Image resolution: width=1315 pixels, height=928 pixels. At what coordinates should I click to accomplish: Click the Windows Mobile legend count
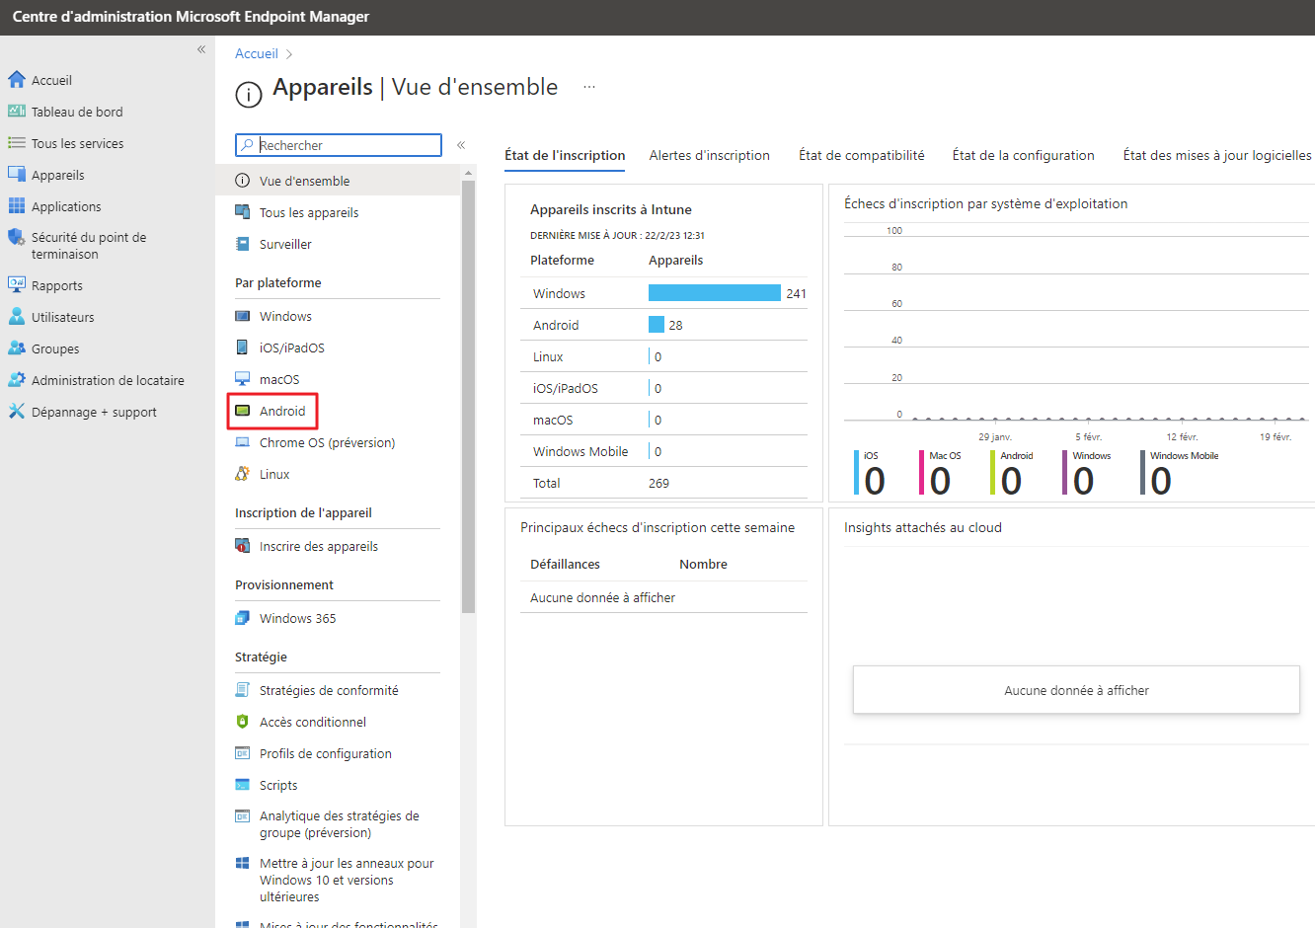pyautogui.click(x=1161, y=481)
